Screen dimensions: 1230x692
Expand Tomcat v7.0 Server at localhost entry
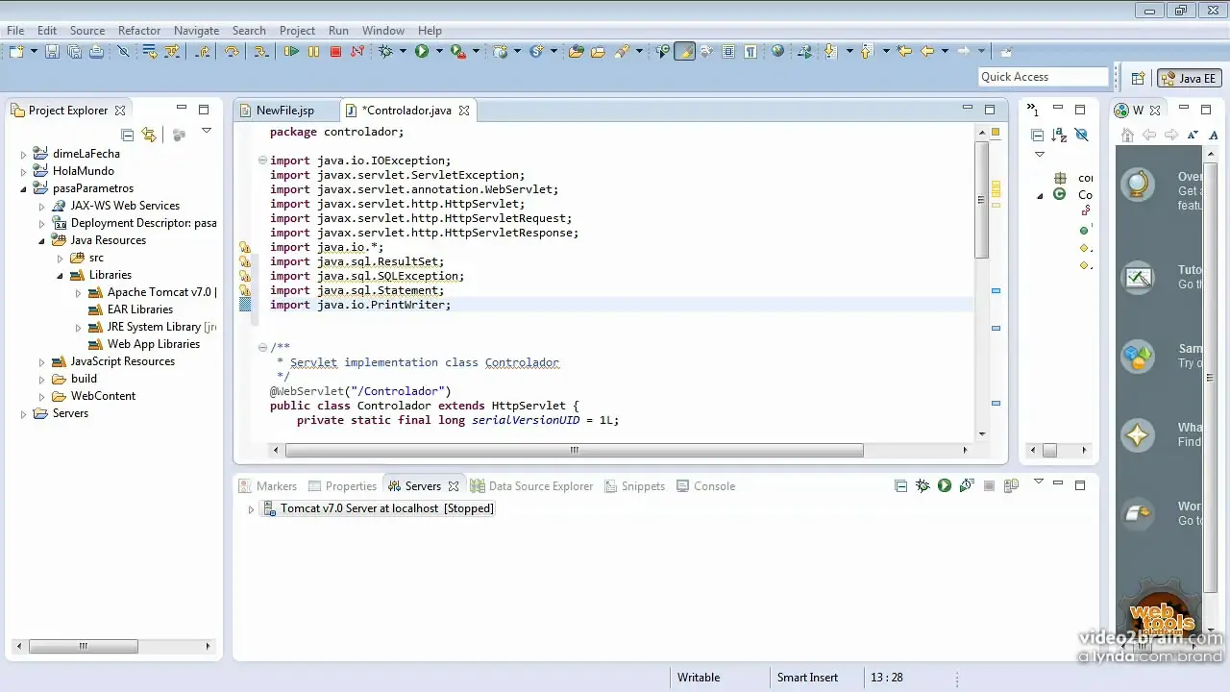tap(252, 509)
